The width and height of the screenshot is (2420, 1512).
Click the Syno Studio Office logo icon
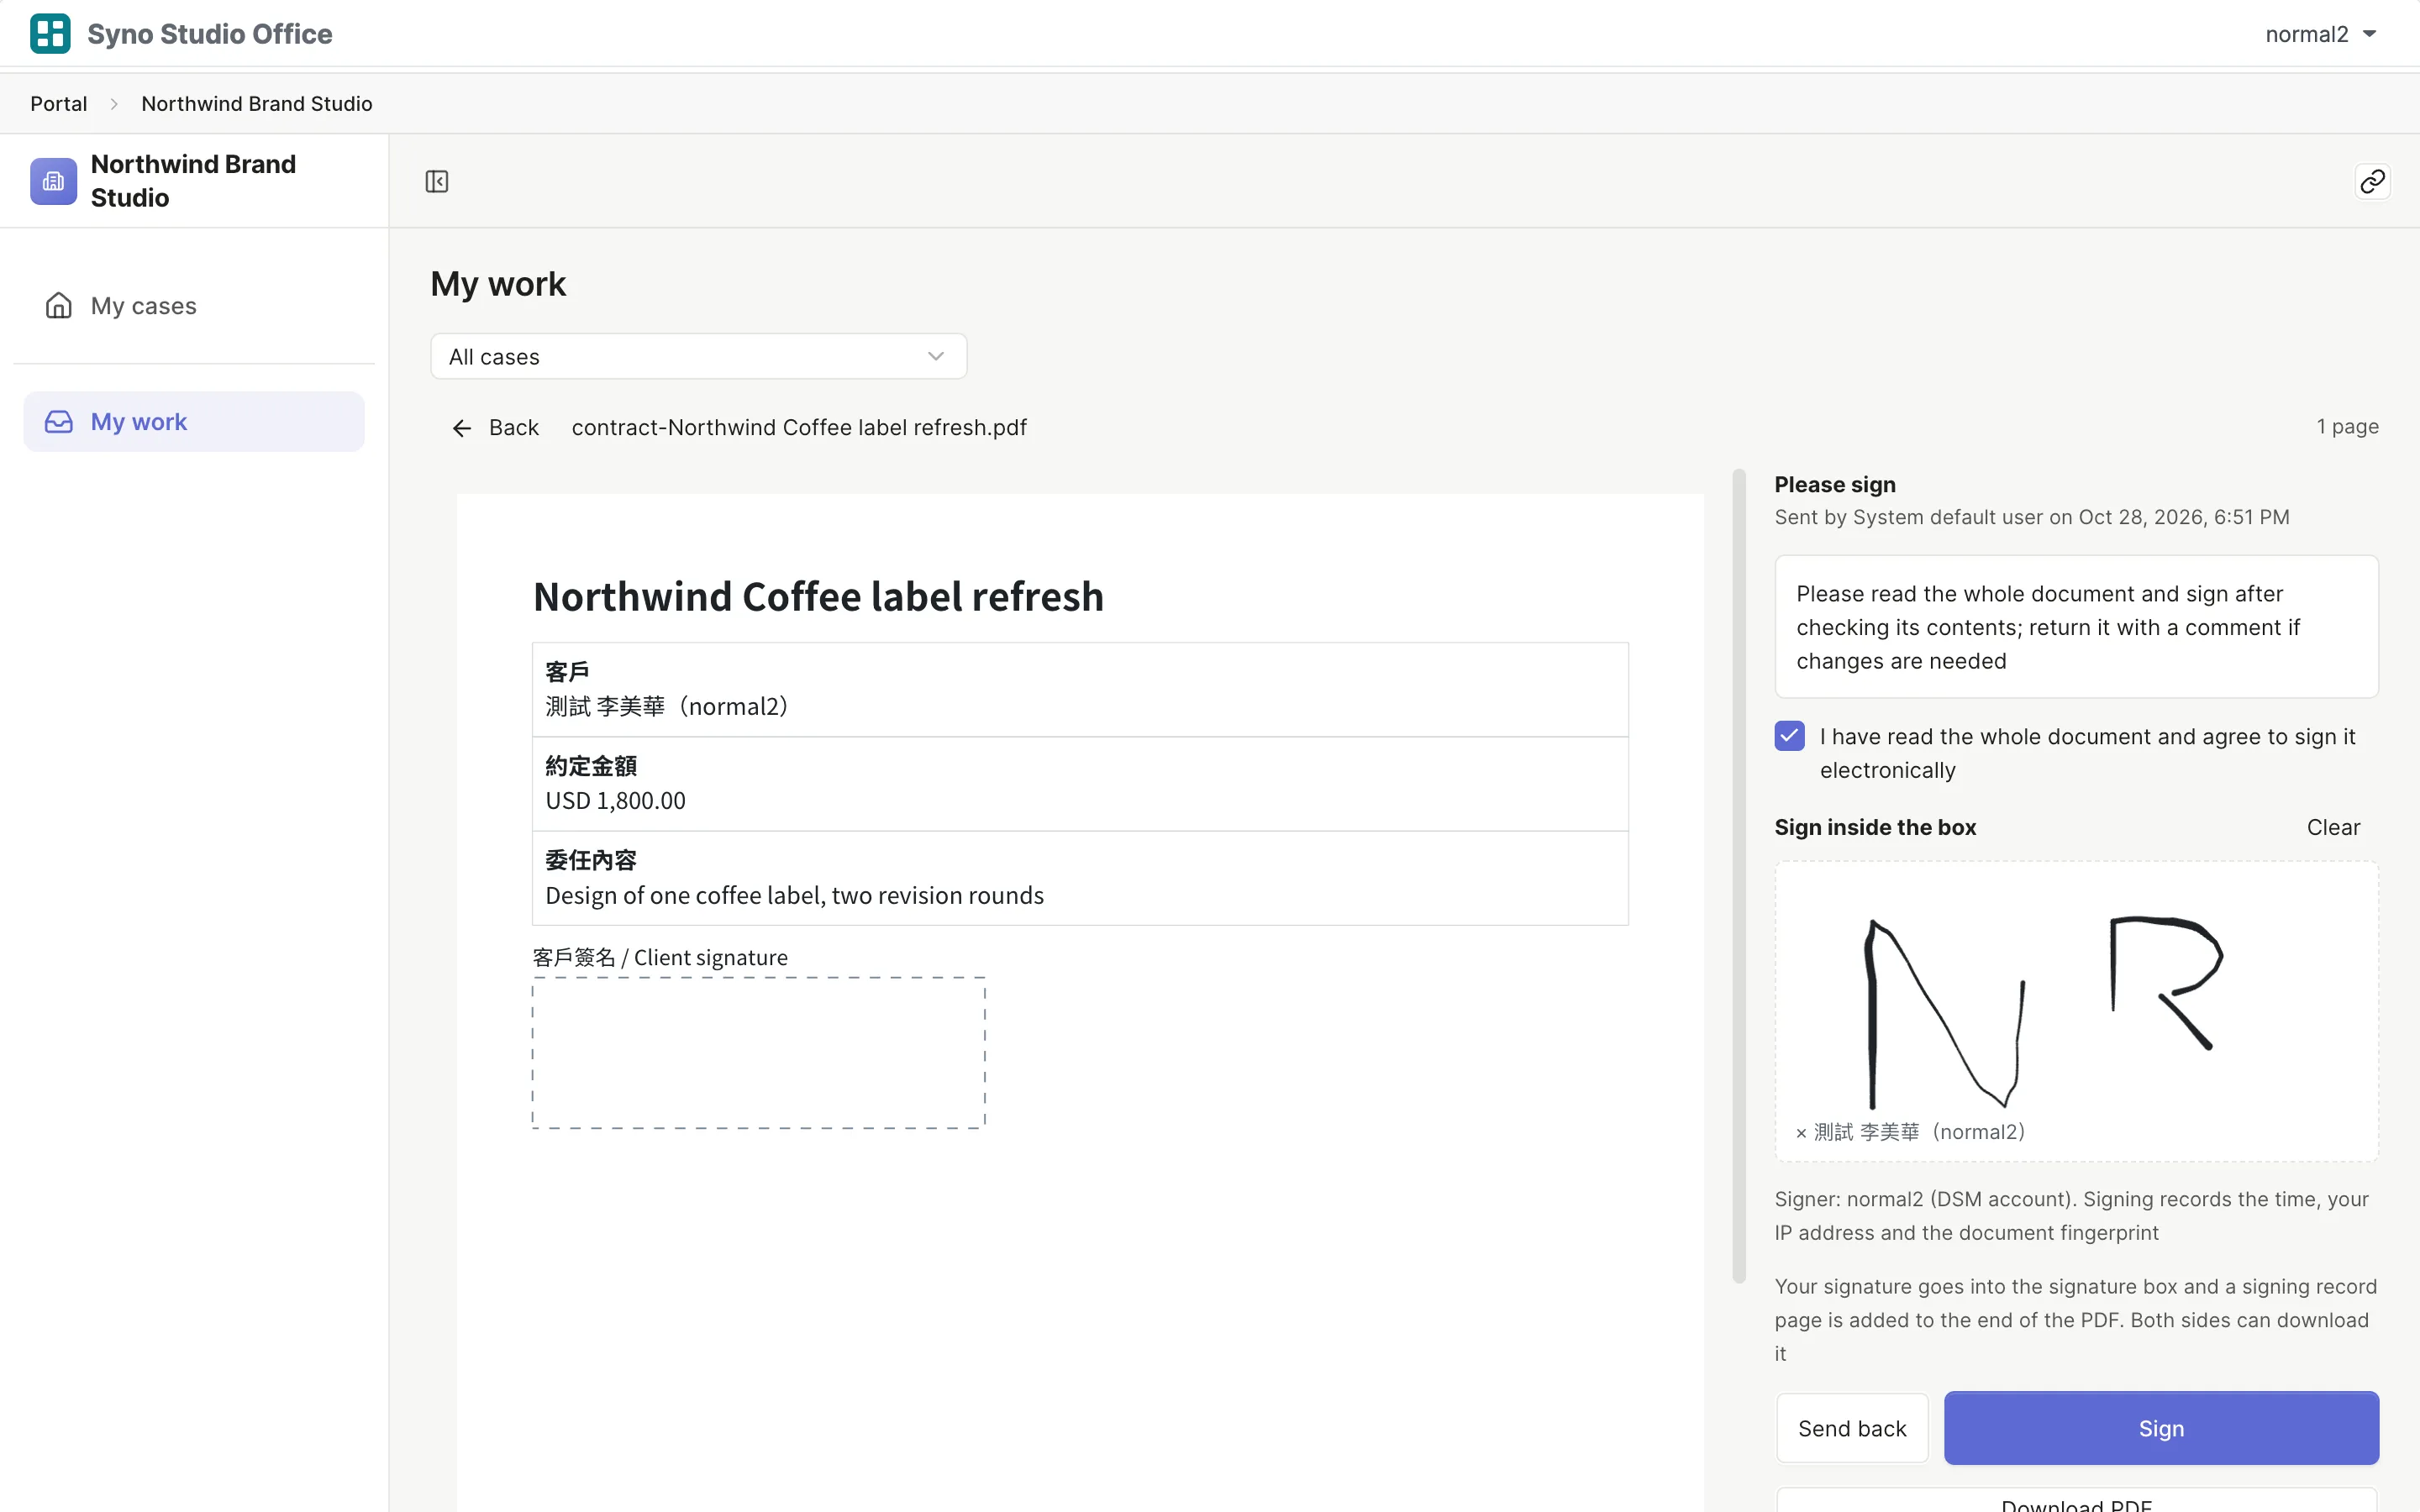[50, 33]
